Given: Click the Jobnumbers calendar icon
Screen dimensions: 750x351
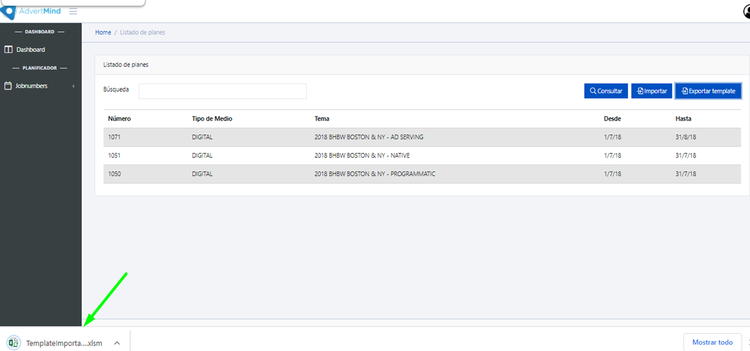Looking at the screenshot, I should pos(8,86).
